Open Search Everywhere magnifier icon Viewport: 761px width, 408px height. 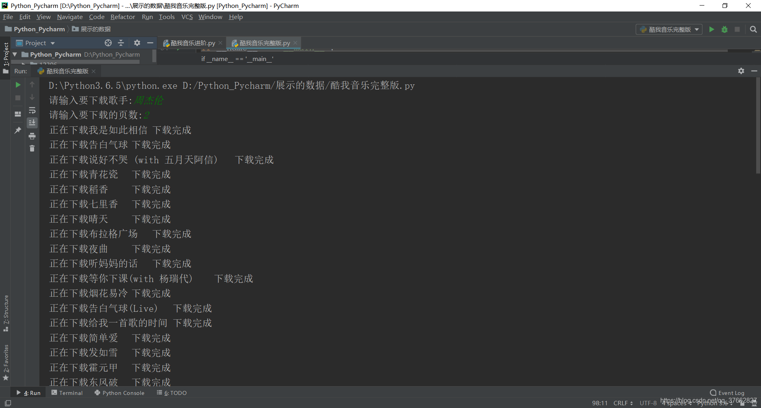(753, 29)
